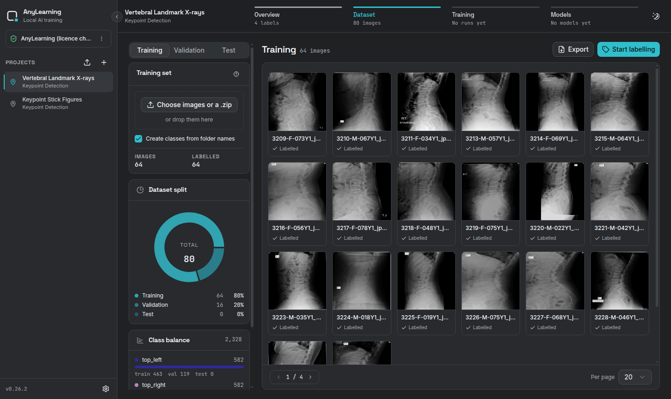Click the top_left class balance bar
671x399 pixels.
[189, 367]
